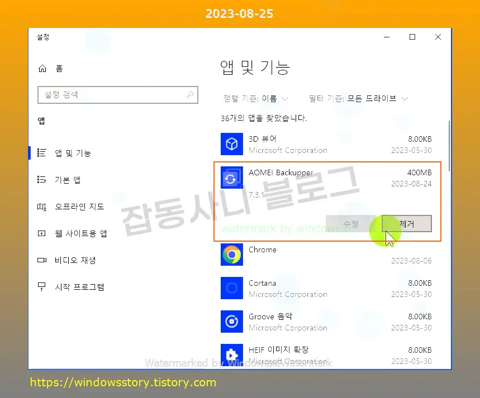
Task: Click the 400MB size value
Action: click(420, 172)
